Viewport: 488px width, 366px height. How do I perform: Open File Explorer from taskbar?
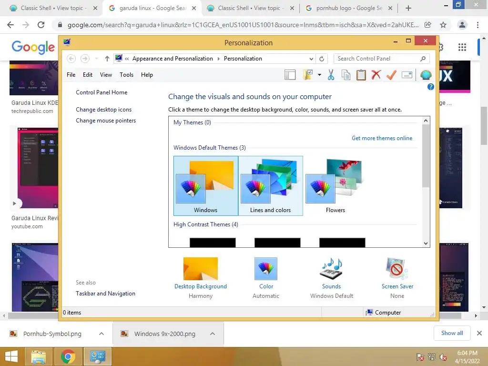tap(38, 356)
